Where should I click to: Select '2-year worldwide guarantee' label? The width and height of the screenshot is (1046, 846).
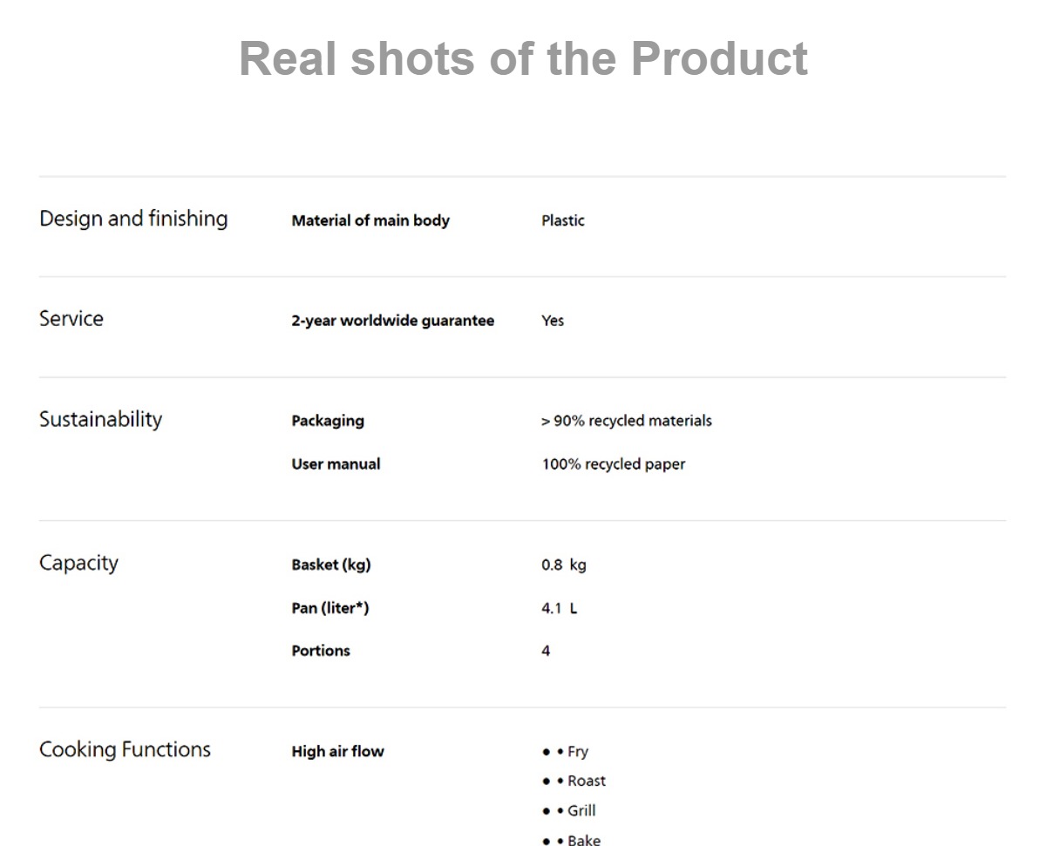pyautogui.click(x=392, y=321)
